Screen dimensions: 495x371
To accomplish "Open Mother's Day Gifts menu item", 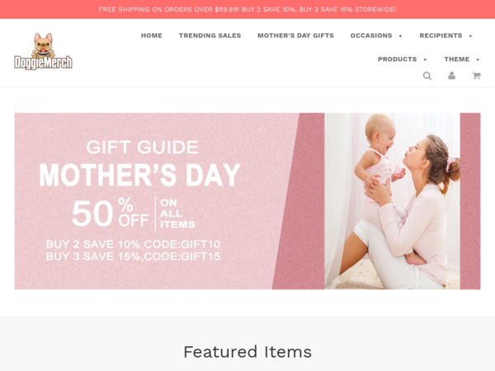I will click(x=296, y=35).
